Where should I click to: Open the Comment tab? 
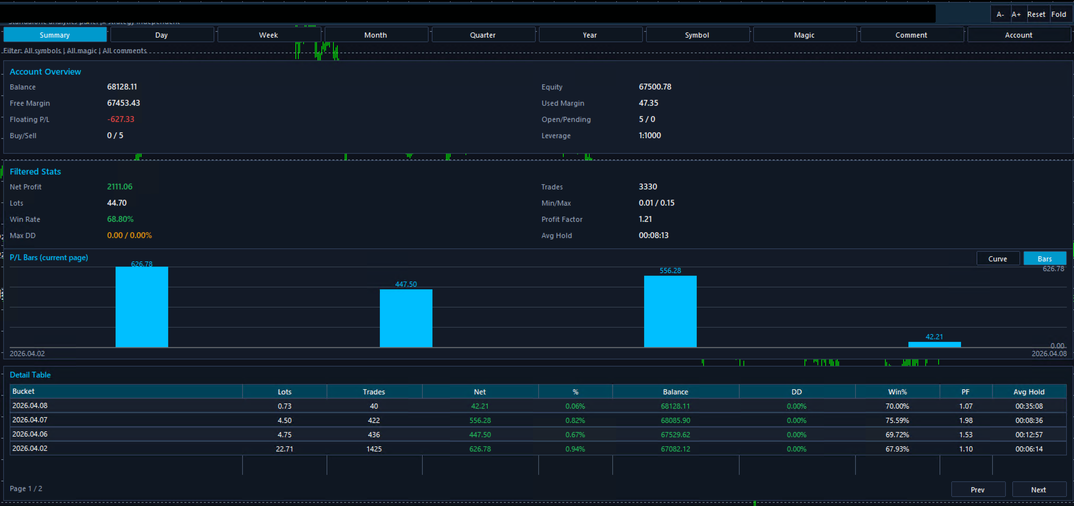point(911,35)
